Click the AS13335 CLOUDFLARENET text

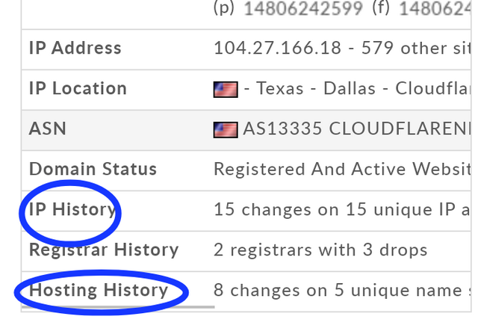pos(357,129)
